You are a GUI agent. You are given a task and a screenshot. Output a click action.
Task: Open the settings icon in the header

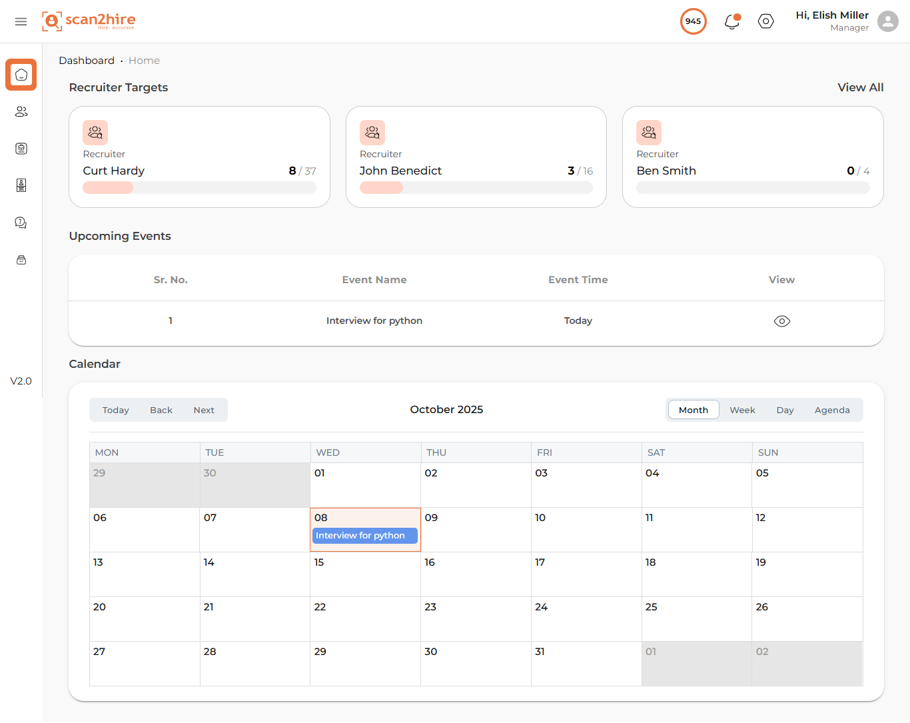766,21
